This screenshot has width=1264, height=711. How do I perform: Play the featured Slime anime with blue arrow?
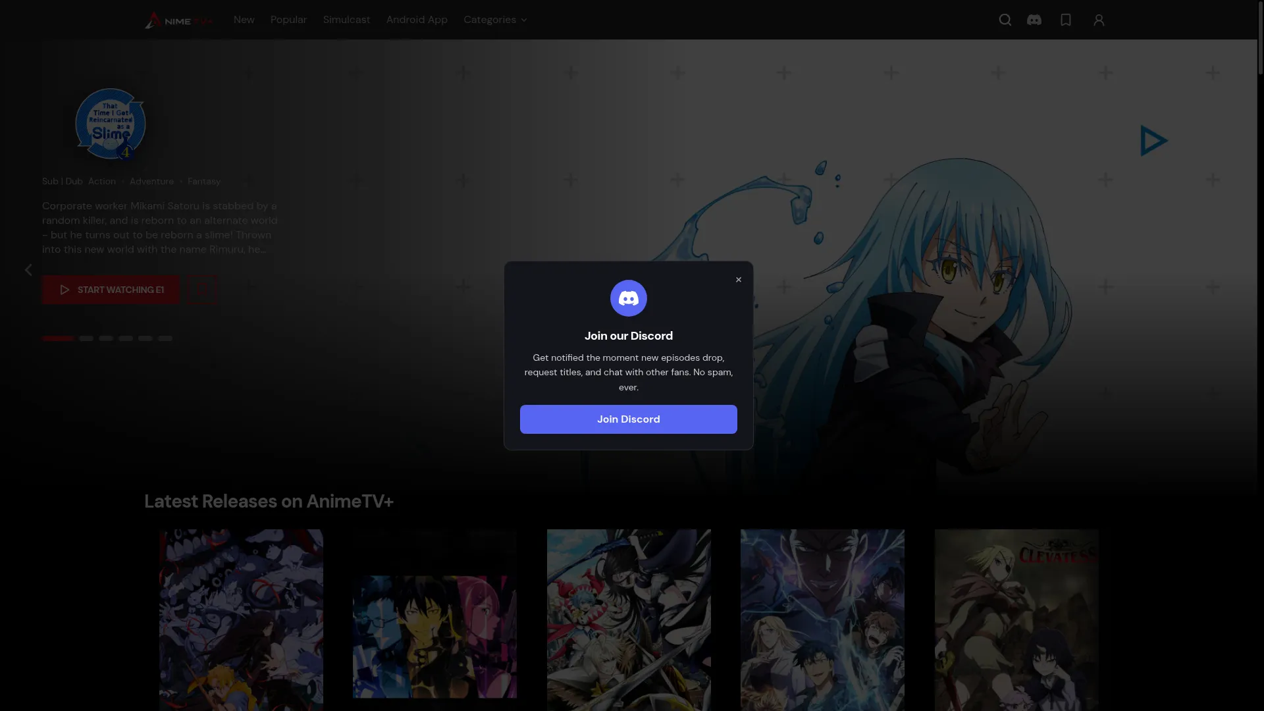pos(1153,141)
